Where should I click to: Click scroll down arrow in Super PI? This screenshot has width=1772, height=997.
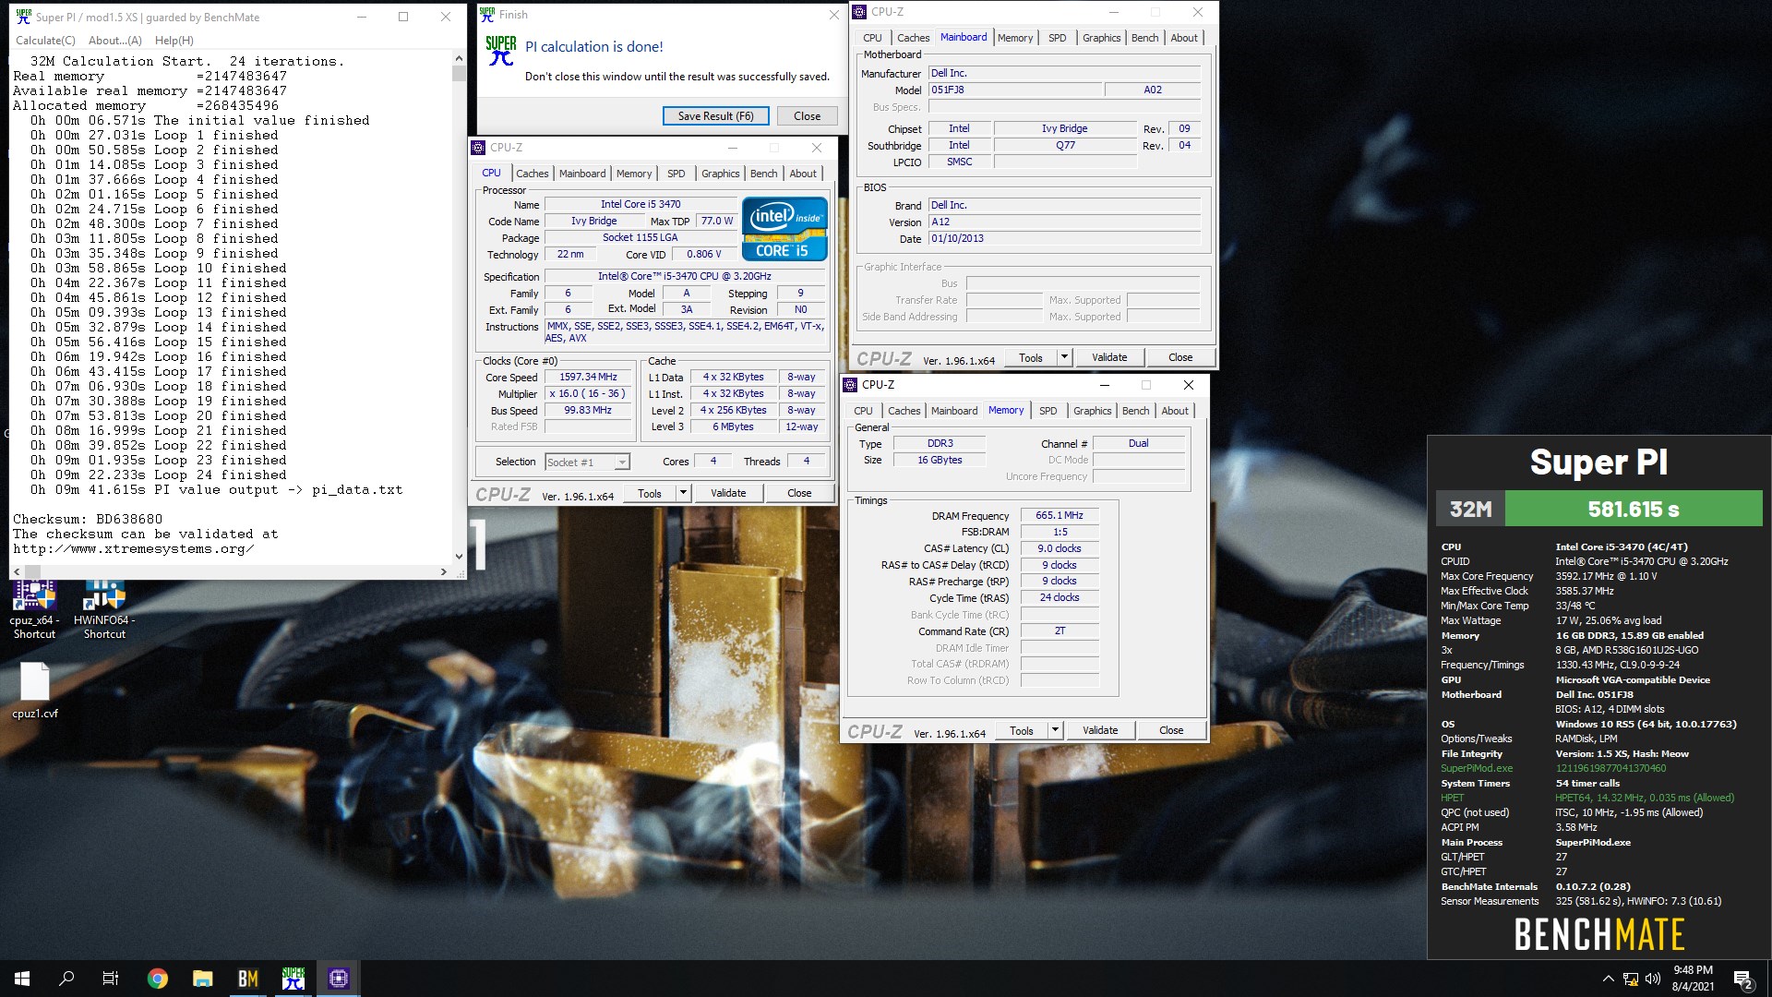coord(459,557)
